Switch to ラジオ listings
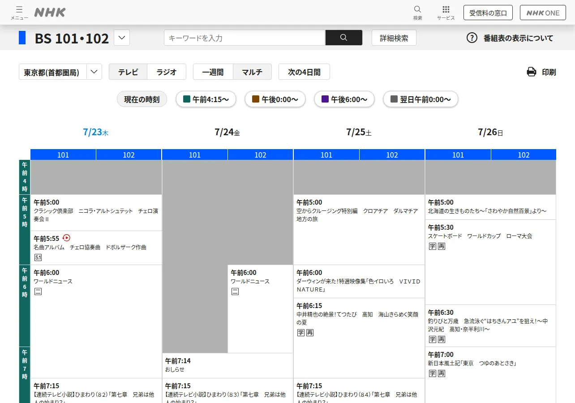 tap(167, 72)
